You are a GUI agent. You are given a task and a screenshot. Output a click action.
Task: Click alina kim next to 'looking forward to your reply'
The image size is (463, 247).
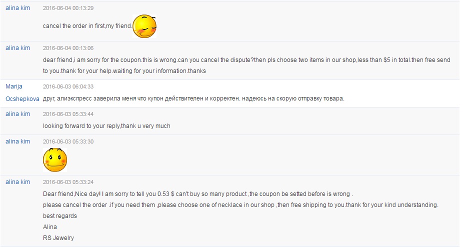pyautogui.click(x=17, y=114)
